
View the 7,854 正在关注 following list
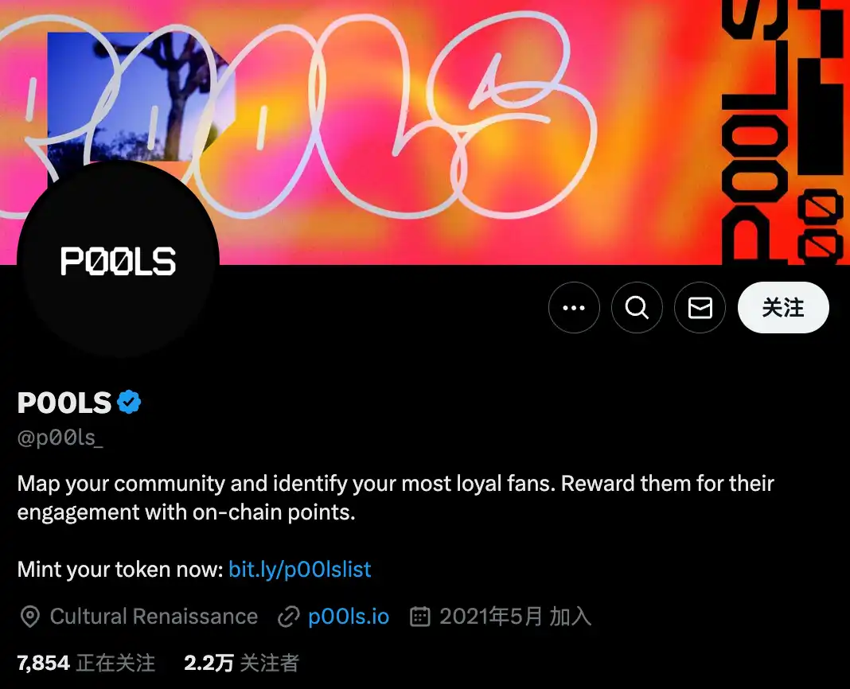86,663
